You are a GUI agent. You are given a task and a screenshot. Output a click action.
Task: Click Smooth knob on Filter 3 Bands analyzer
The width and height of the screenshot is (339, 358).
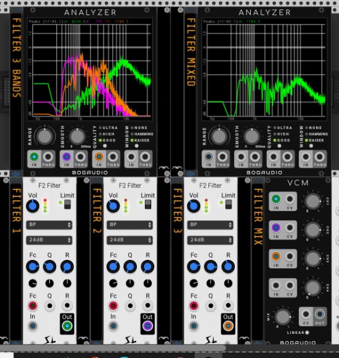click(77, 136)
